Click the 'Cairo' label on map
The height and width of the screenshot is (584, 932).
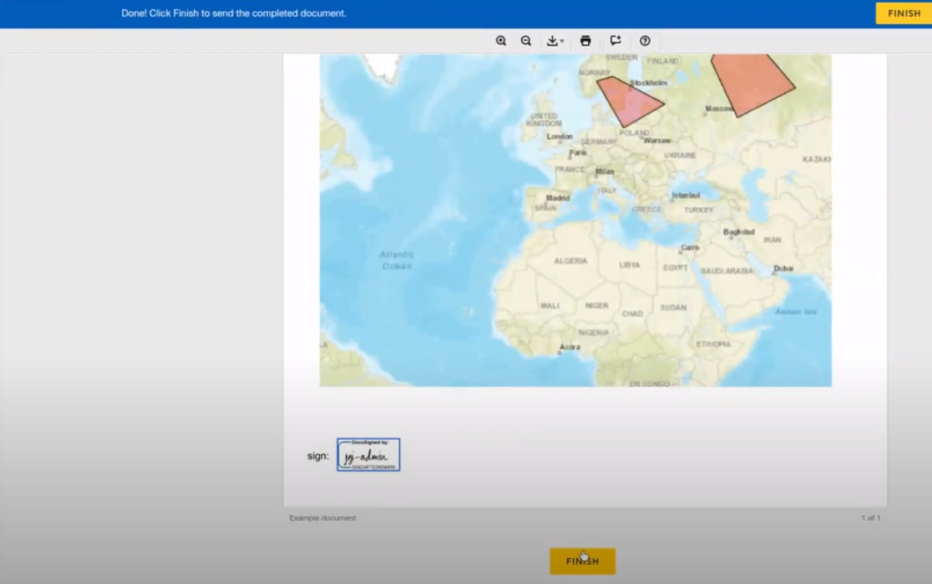coord(690,247)
